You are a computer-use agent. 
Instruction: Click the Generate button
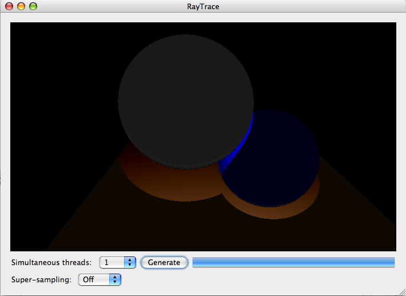pyautogui.click(x=164, y=262)
